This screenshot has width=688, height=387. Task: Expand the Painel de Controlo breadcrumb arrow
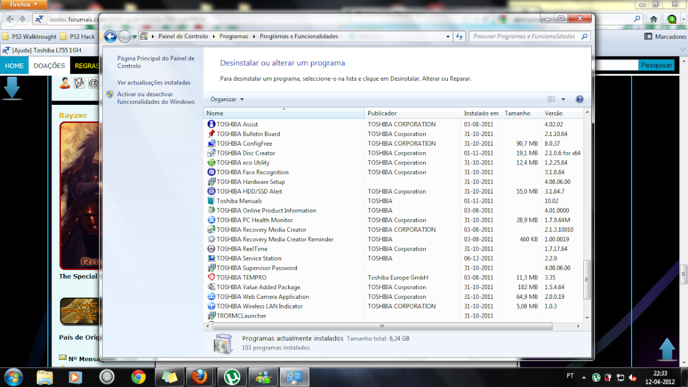(214, 37)
